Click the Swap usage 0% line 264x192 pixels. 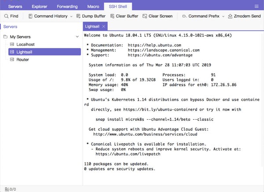(107, 90)
